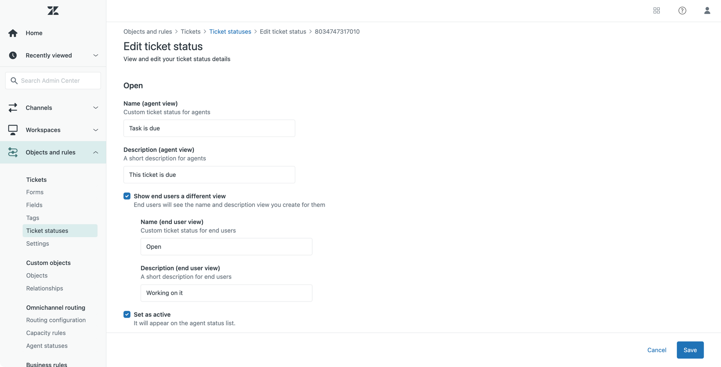This screenshot has height=367, width=721.
Task: Expand the Channels section chevron
Action: 96,108
